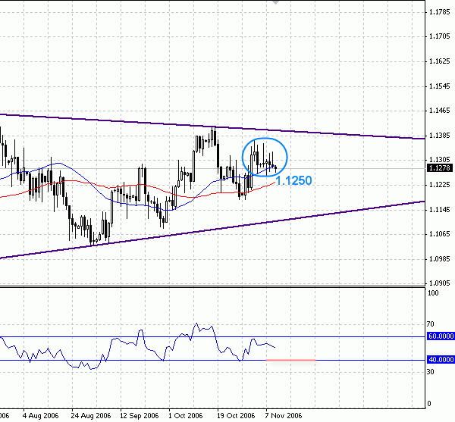Click the 1.1225 price axis value

coord(439,185)
